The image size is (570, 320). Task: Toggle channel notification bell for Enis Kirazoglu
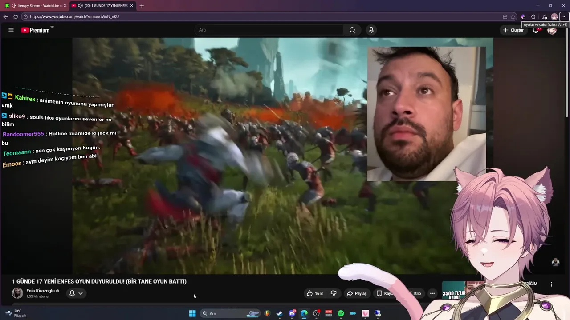[x=72, y=293]
